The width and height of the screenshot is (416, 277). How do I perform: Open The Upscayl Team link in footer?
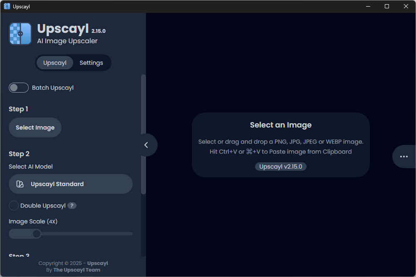coord(77,270)
